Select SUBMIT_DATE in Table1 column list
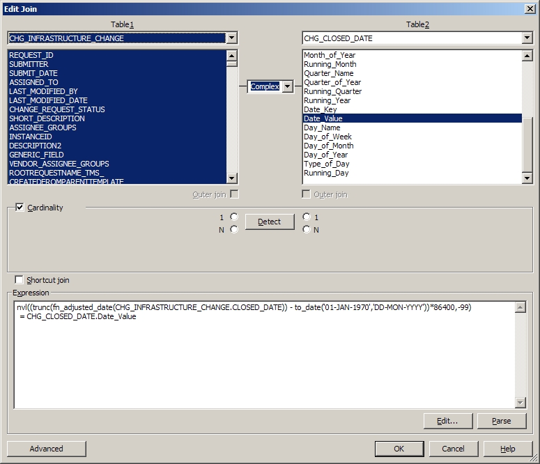 click(33, 73)
